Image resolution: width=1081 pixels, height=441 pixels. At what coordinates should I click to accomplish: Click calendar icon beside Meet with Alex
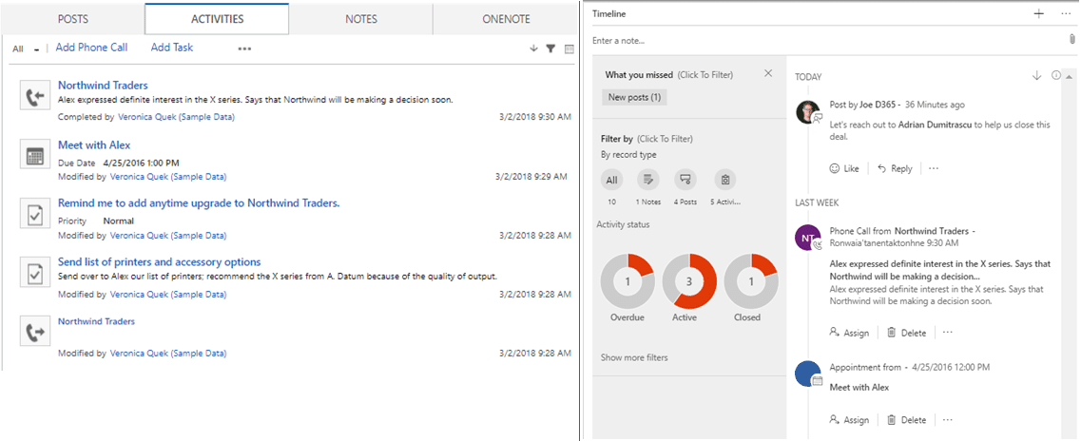coord(33,156)
